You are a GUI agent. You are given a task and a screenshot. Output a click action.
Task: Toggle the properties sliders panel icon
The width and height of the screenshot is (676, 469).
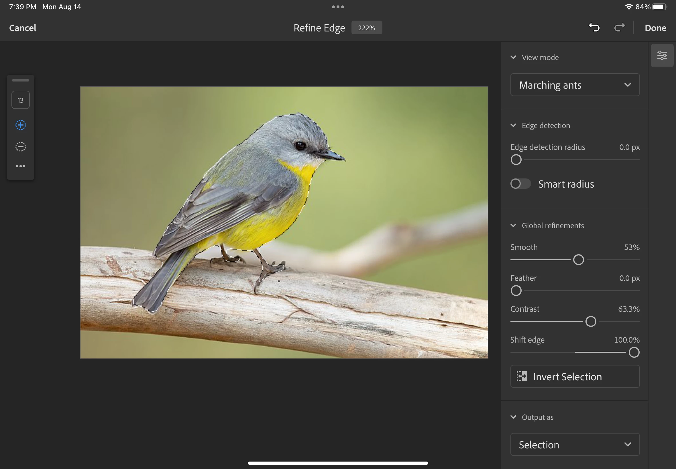(662, 55)
